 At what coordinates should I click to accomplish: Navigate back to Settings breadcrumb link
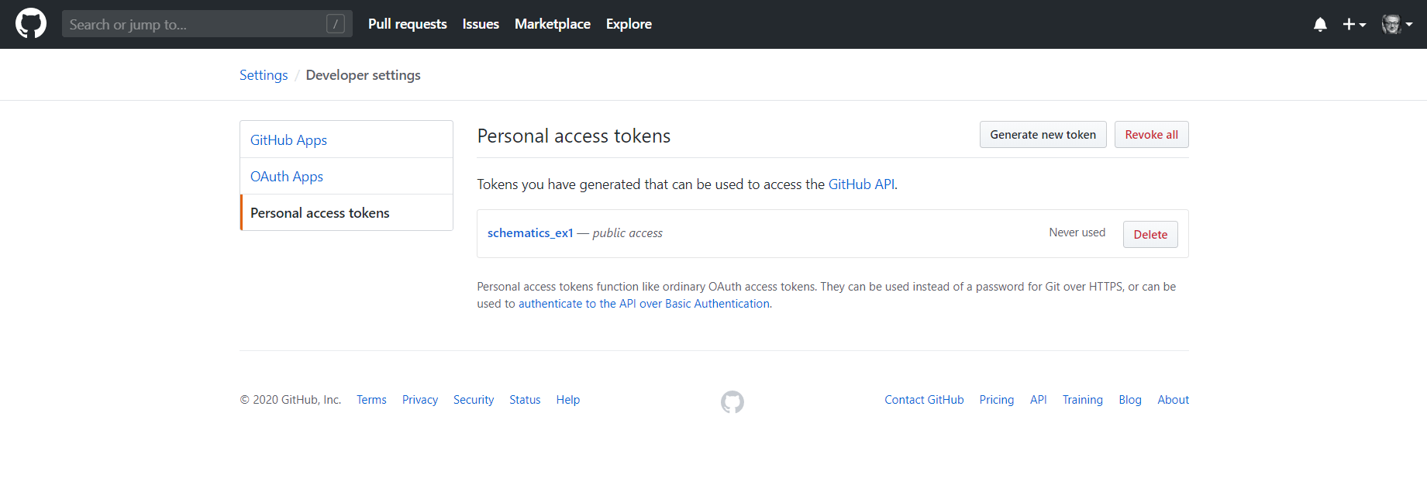[x=264, y=75]
